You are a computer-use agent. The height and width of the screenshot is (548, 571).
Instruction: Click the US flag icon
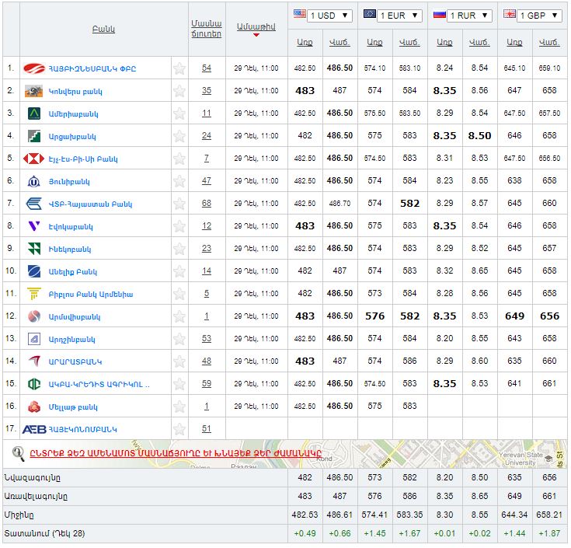299,14
